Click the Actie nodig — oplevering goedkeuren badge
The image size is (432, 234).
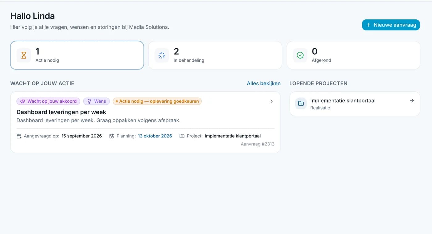pos(157,101)
